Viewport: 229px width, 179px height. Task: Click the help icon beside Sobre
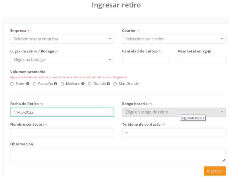[x=28, y=84]
